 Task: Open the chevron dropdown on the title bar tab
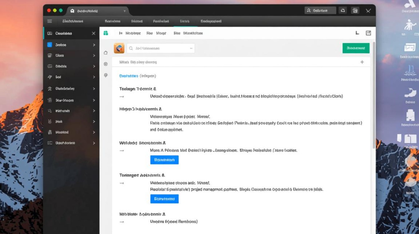125,11
